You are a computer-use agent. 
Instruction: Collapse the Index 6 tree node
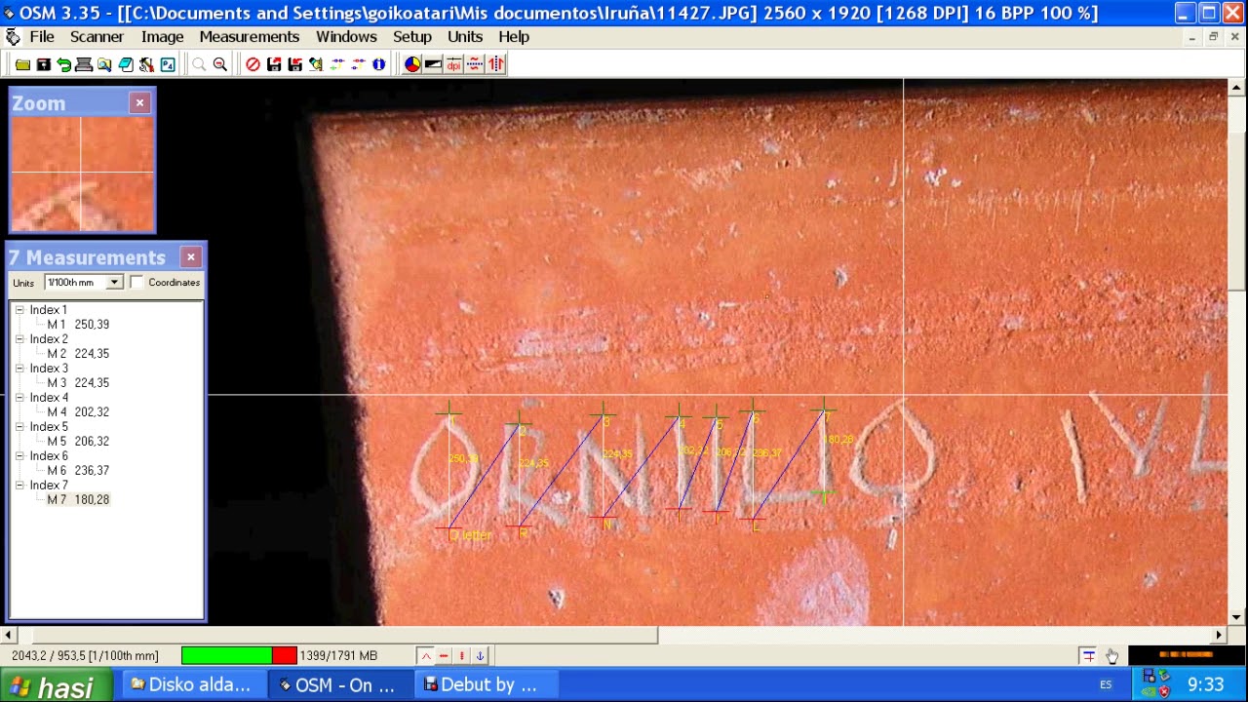pyautogui.click(x=19, y=456)
